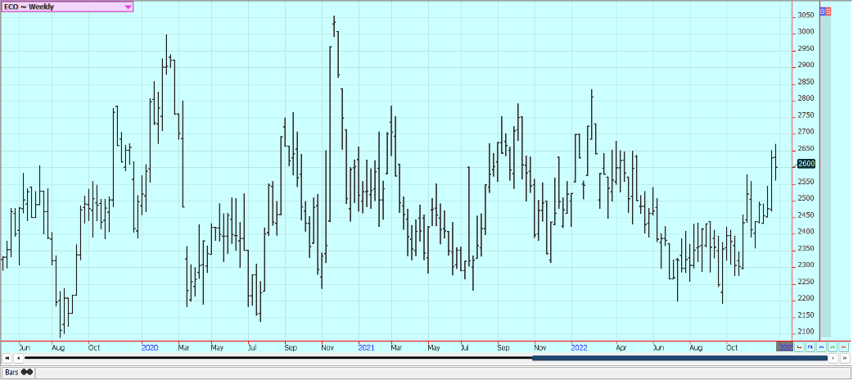The height and width of the screenshot is (380, 853).
Task: Click the blue step-arrow icon below the price axis
Action: pos(810,346)
